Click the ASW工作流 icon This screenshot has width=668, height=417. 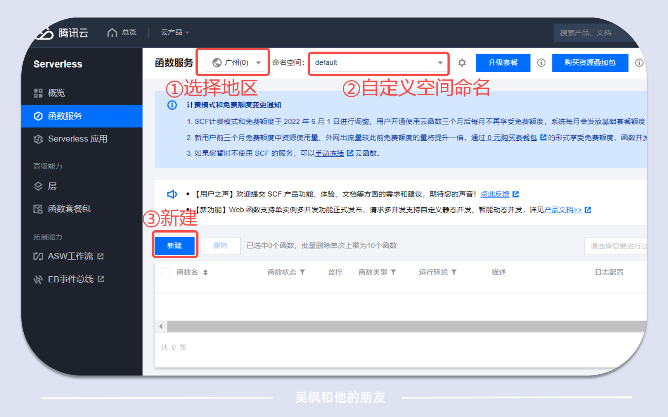[38, 256]
